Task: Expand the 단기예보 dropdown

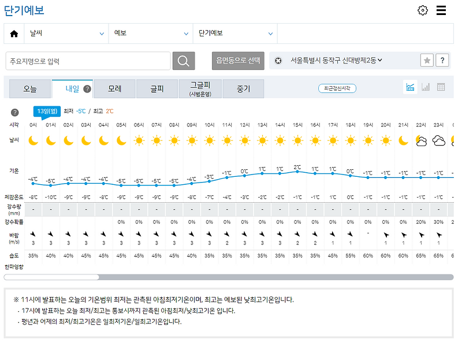Action: click(x=235, y=34)
